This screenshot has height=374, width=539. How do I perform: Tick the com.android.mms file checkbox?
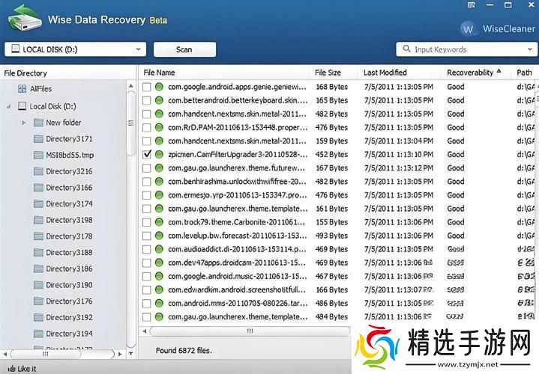tap(147, 304)
